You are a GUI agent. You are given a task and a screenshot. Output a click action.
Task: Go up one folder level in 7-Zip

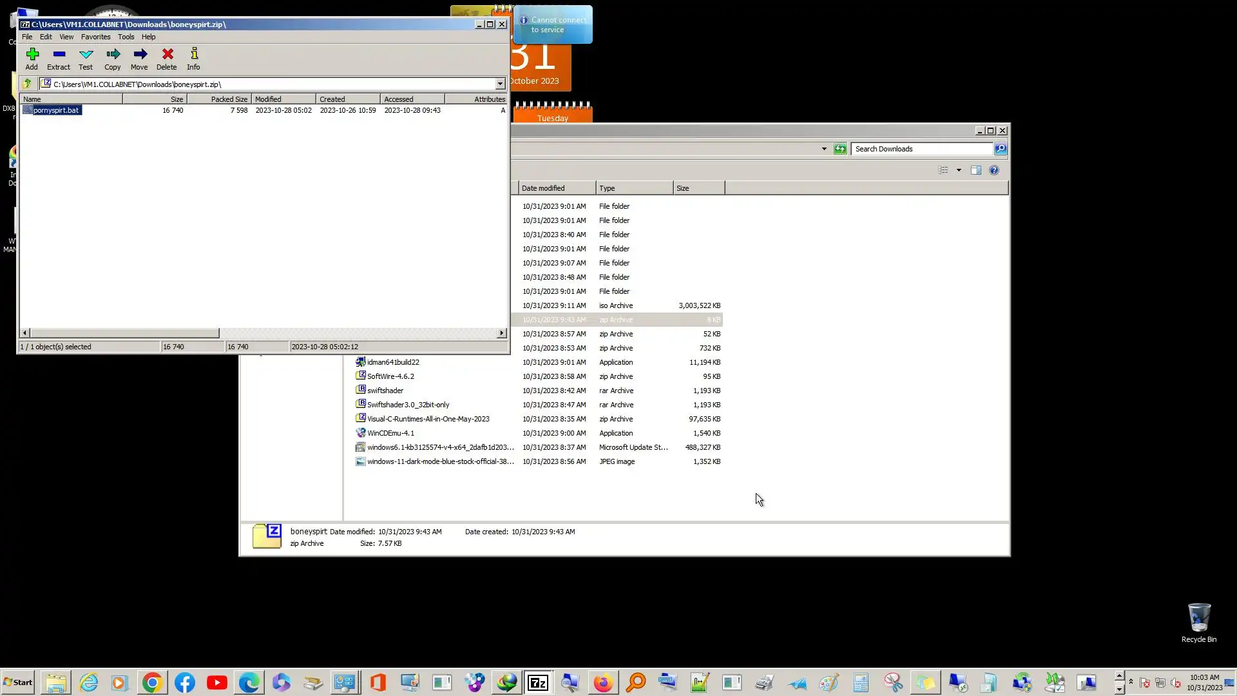click(x=27, y=84)
